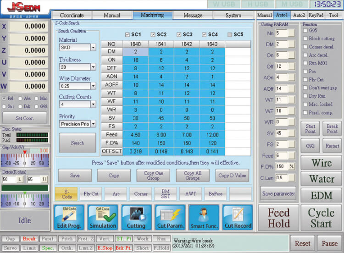Switch to the Auto2 tab

(299, 15)
